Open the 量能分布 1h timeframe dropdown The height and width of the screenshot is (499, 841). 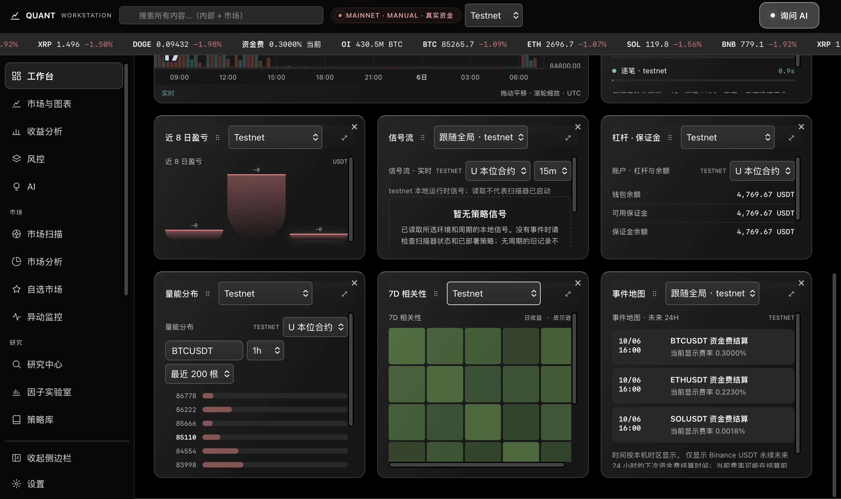click(x=266, y=350)
